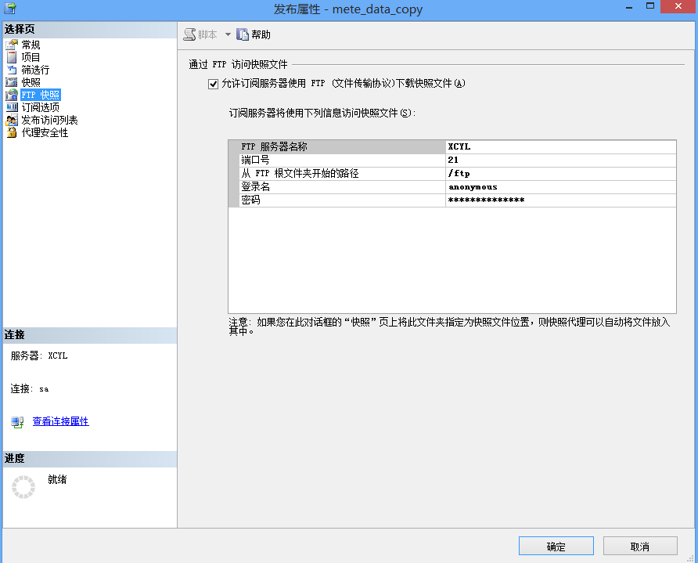Click the 帮助 toolbar button label
Image resolution: width=698 pixels, height=563 pixels.
coord(261,34)
